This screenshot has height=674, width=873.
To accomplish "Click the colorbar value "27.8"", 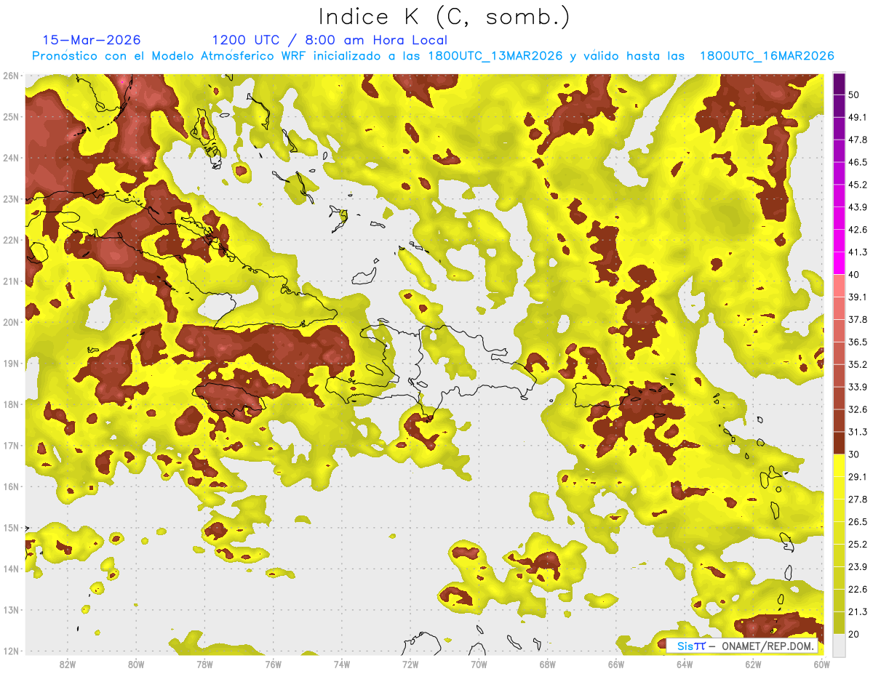I will click(857, 499).
